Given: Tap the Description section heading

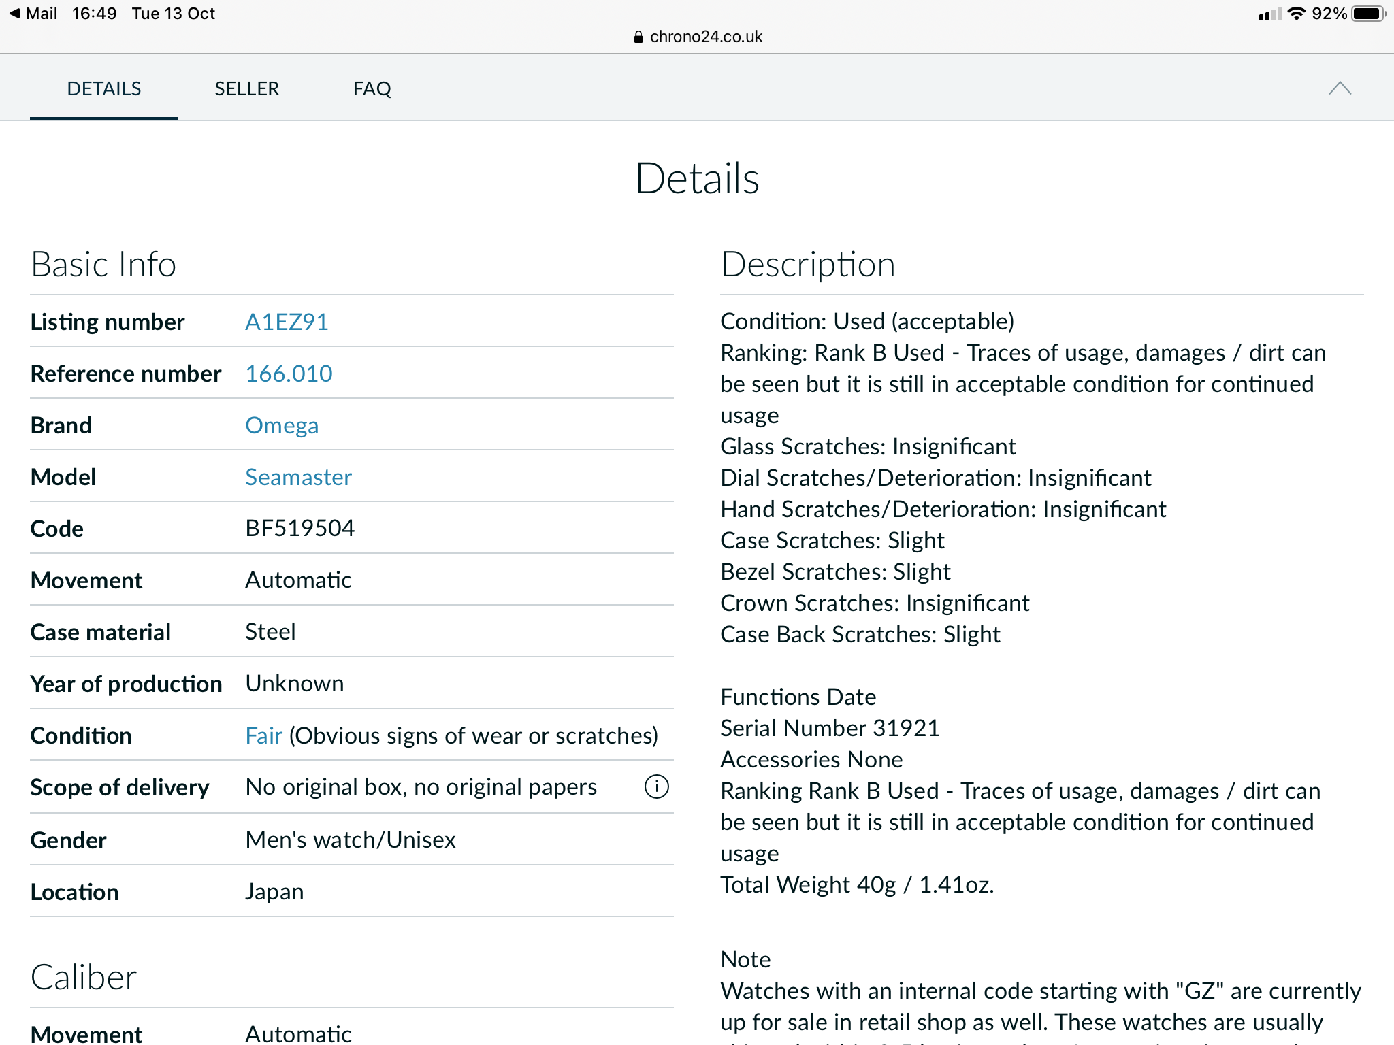Looking at the screenshot, I should tap(807, 264).
